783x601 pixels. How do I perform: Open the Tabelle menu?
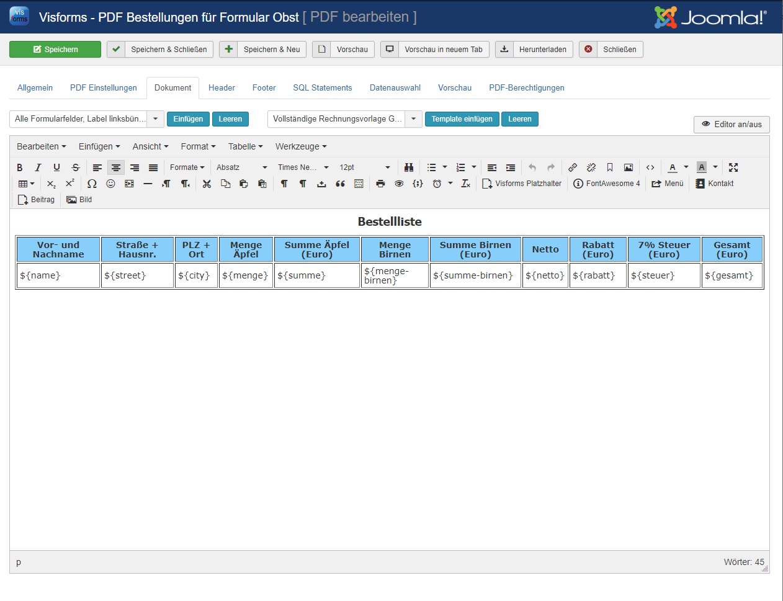[245, 147]
